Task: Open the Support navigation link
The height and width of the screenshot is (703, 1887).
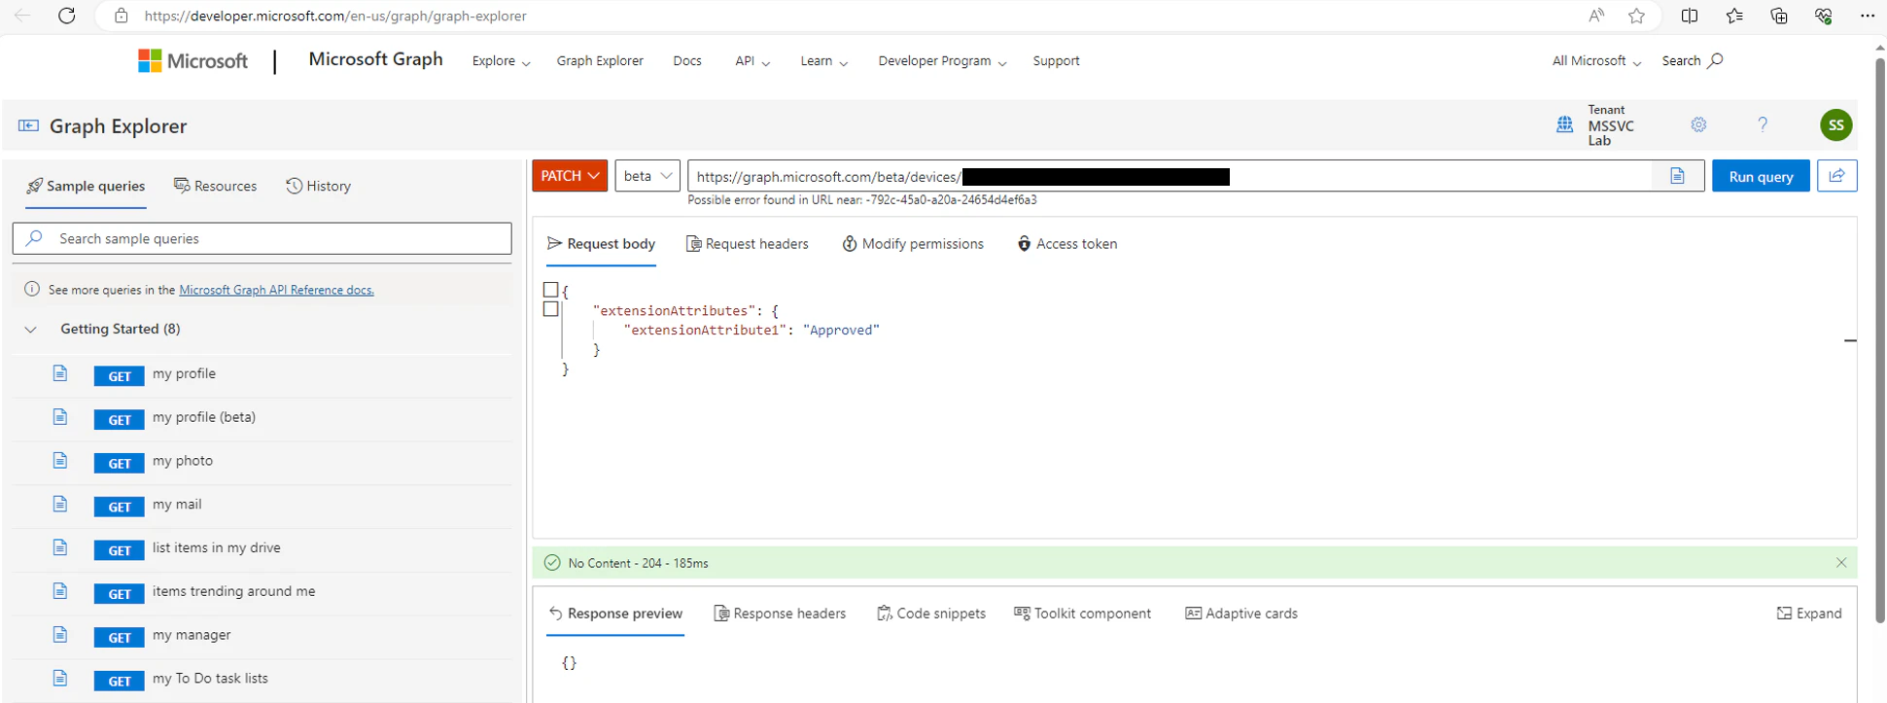Action: point(1056,61)
